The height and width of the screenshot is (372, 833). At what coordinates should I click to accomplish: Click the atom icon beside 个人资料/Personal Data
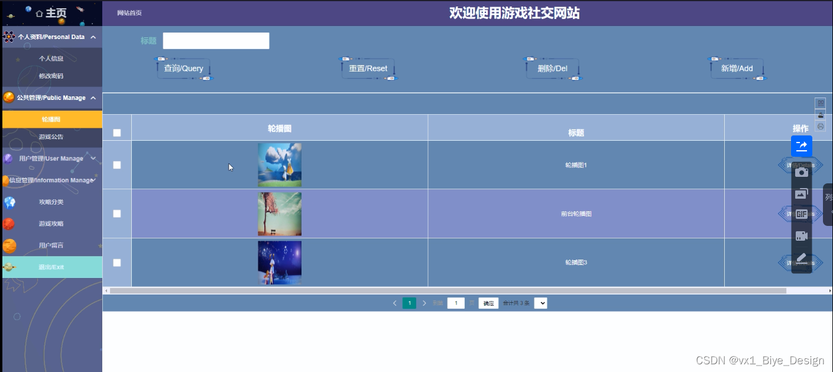[x=9, y=37]
